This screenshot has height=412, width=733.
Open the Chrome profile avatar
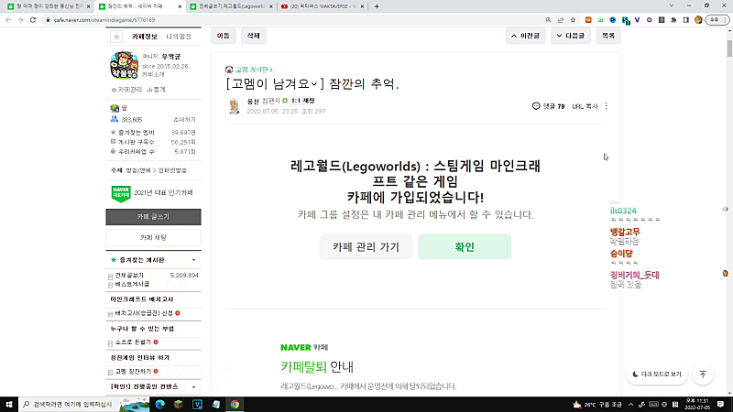pyautogui.click(x=698, y=20)
